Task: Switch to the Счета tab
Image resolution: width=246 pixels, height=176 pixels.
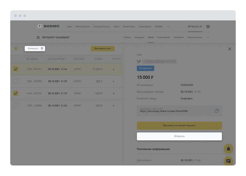Action: tap(151, 37)
